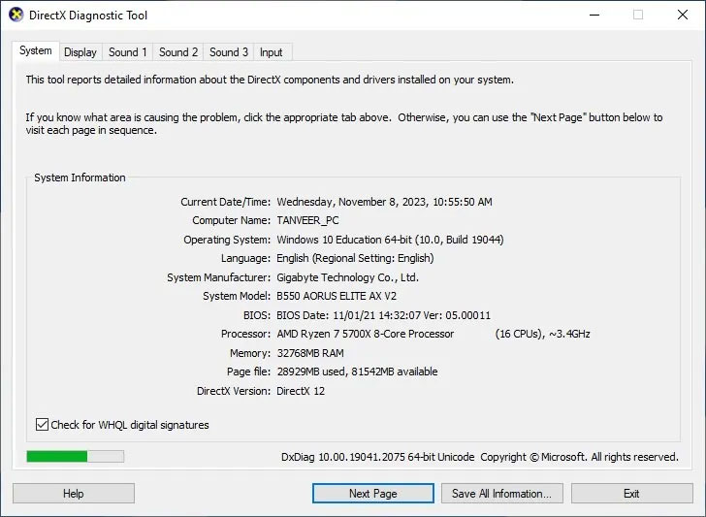Click the DirectX 12 version value
Image resolution: width=706 pixels, height=517 pixels.
tap(301, 391)
